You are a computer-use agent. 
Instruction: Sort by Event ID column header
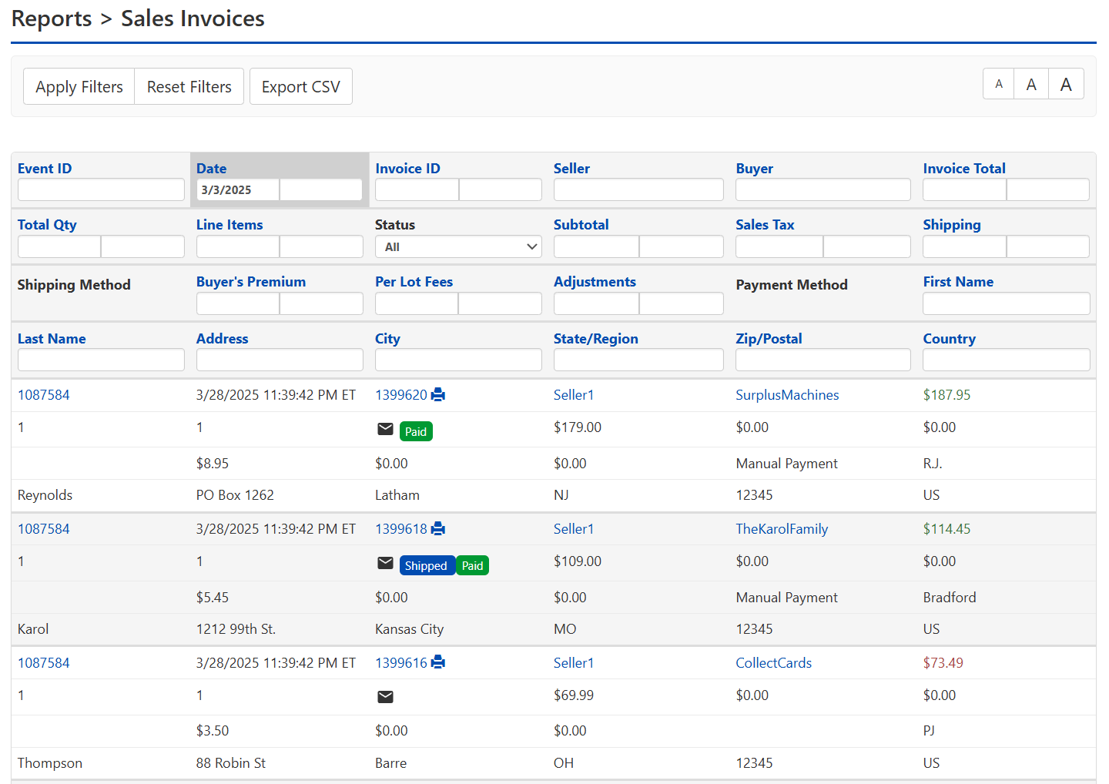pos(45,169)
